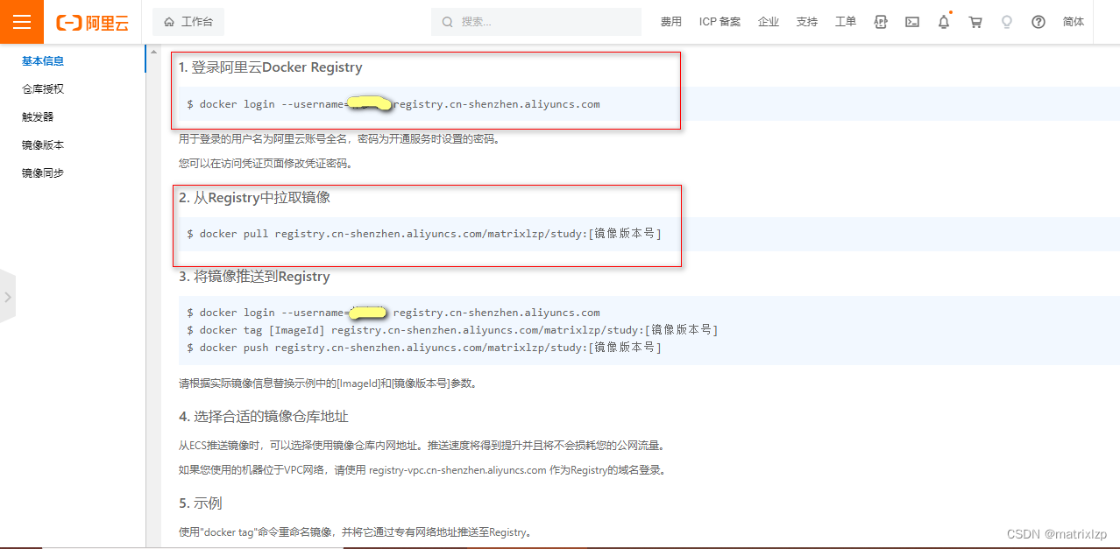Click the Alibaba Cloud logo

click(92, 23)
